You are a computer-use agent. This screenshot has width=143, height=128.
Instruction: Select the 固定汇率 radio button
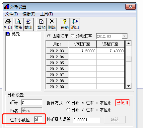[x=49, y=36]
